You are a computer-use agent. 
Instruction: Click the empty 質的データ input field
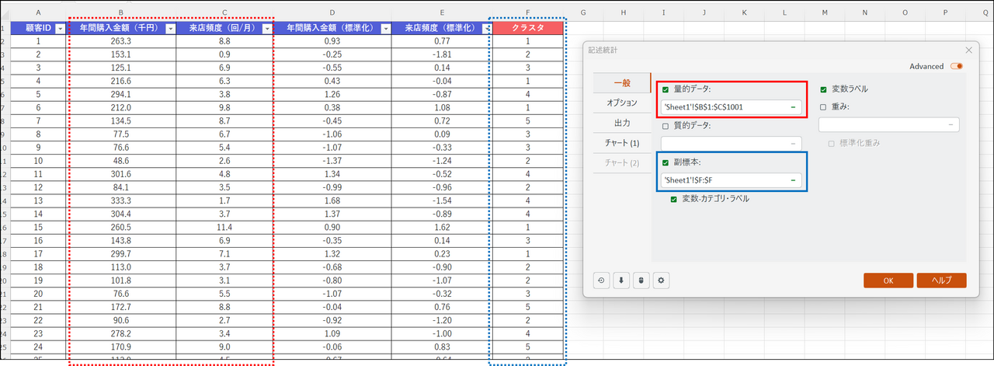pyautogui.click(x=731, y=144)
